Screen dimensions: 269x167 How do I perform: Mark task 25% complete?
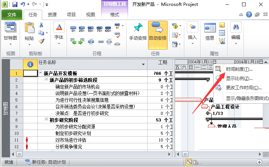click(82, 29)
